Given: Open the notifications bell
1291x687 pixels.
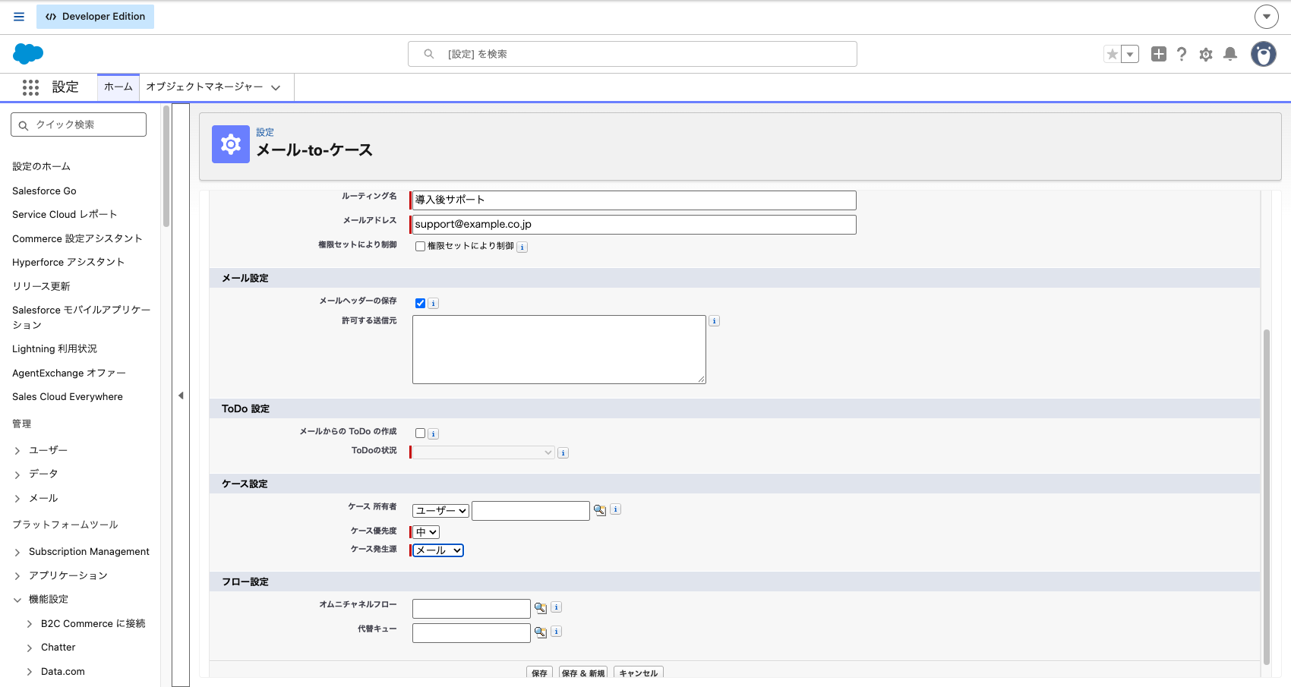Looking at the screenshot, I should [1230, 54].
